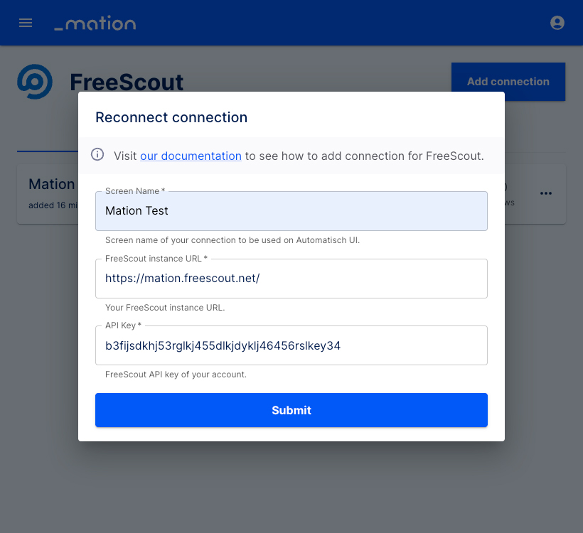This screenshot has height=533, width=583.
Task: Submit the reconnect connection form
Action: click(291, 410)
